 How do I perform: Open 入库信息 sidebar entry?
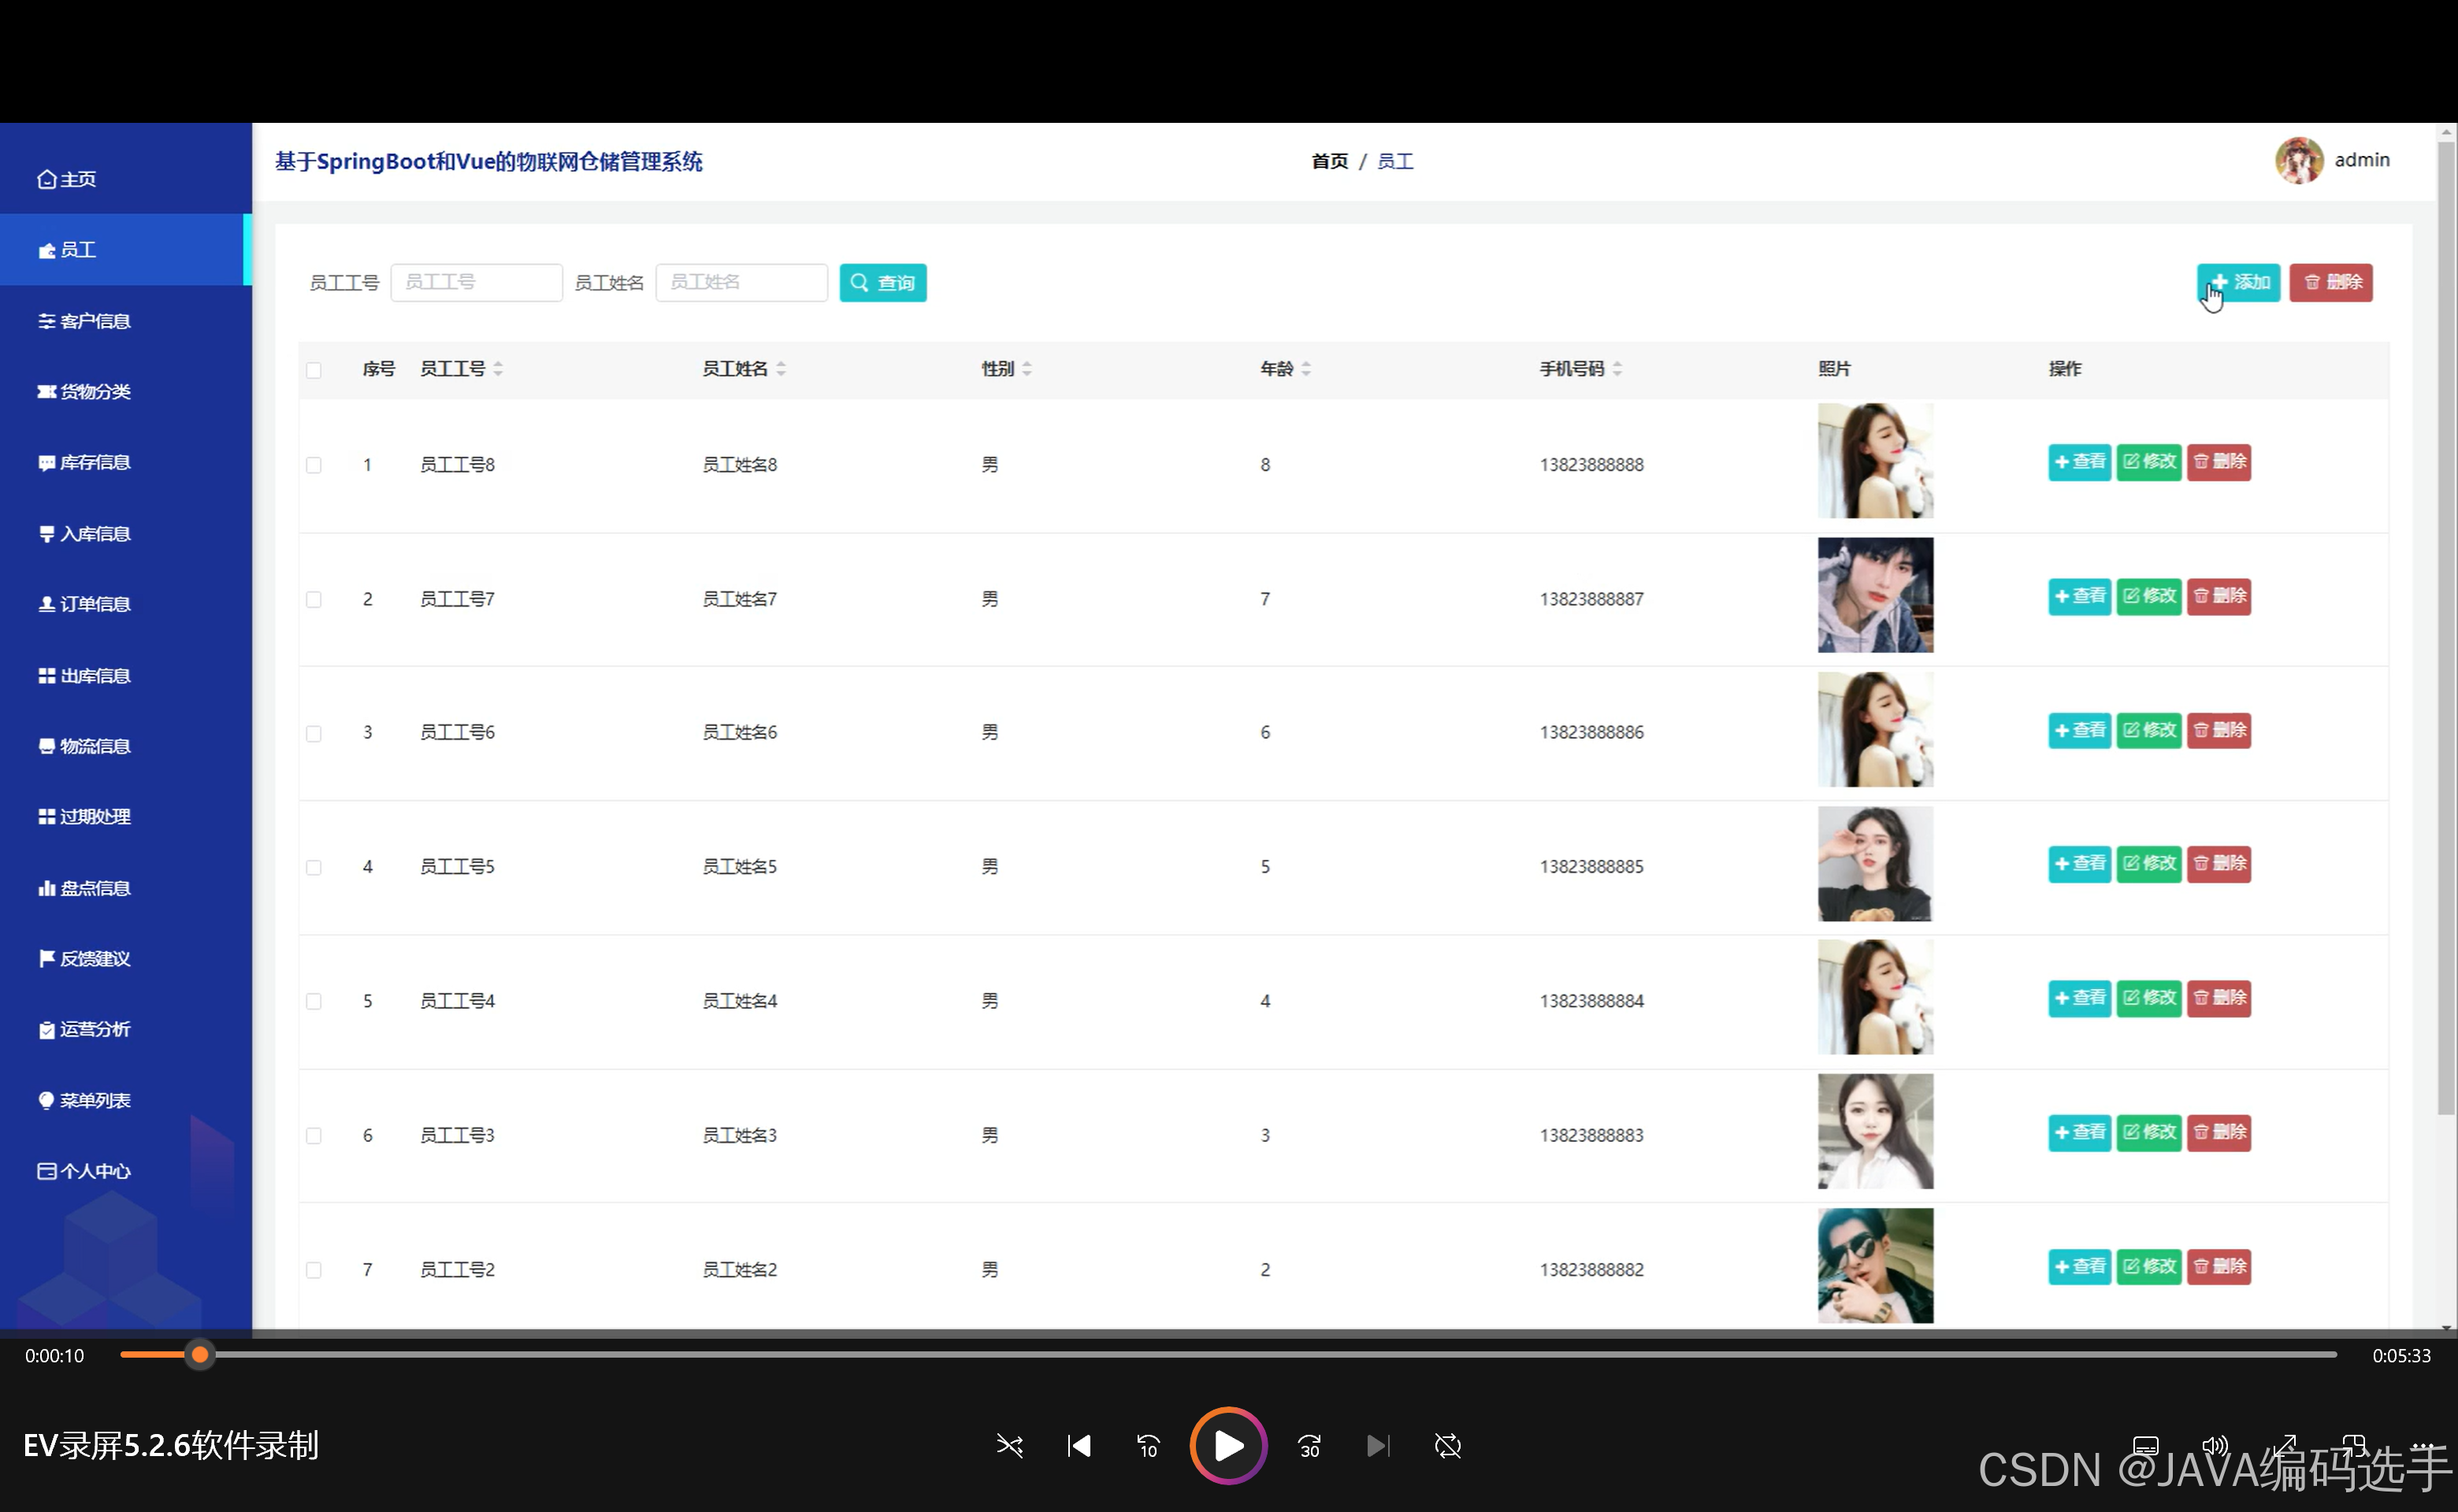pyautogui.click(x=84, y=534)
